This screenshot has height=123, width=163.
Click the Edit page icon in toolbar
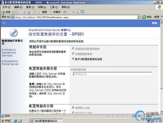coord(82,12)
